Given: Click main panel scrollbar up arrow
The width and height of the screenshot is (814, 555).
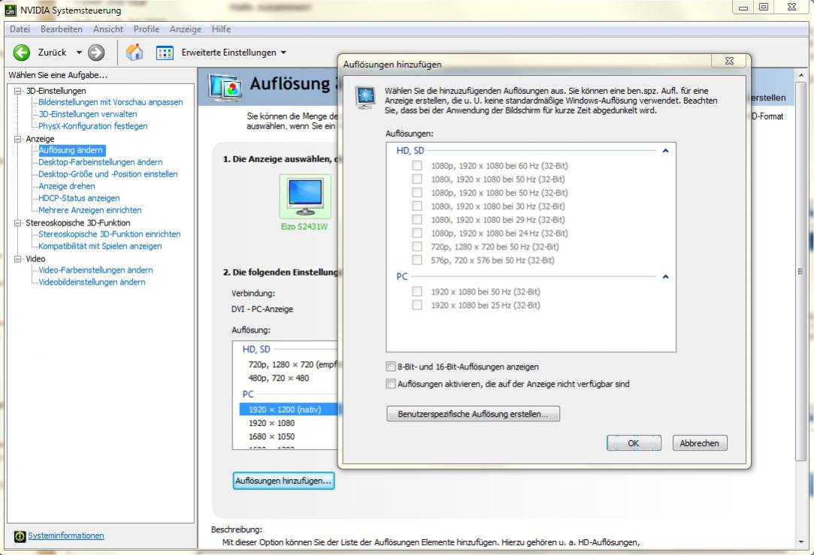Looking at the screenshot, I should pyautogui.click(x=801, y=75).
